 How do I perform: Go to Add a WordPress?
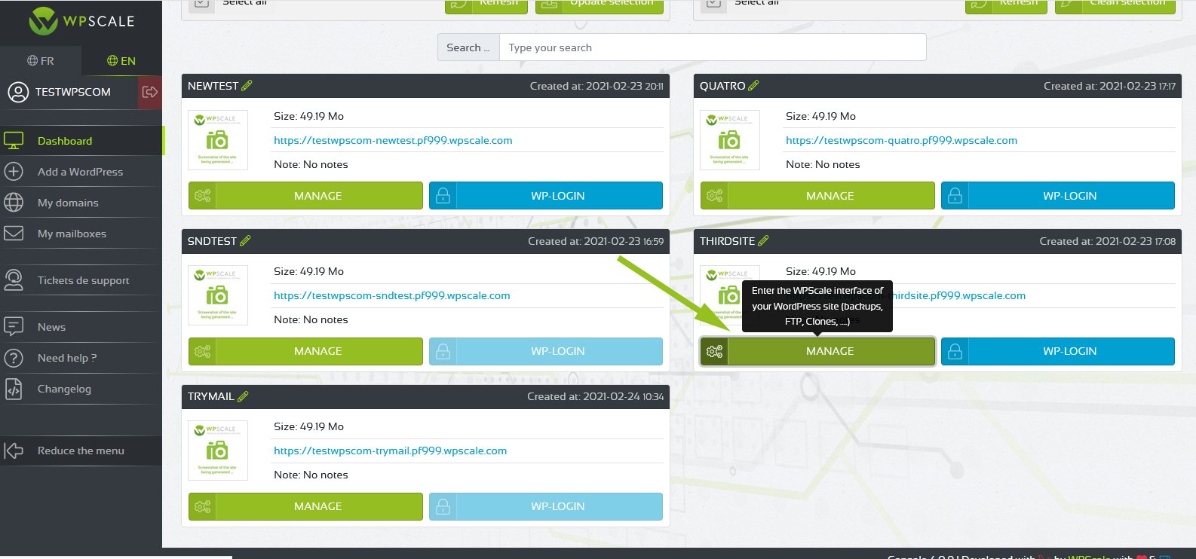(x=80, y=172)
